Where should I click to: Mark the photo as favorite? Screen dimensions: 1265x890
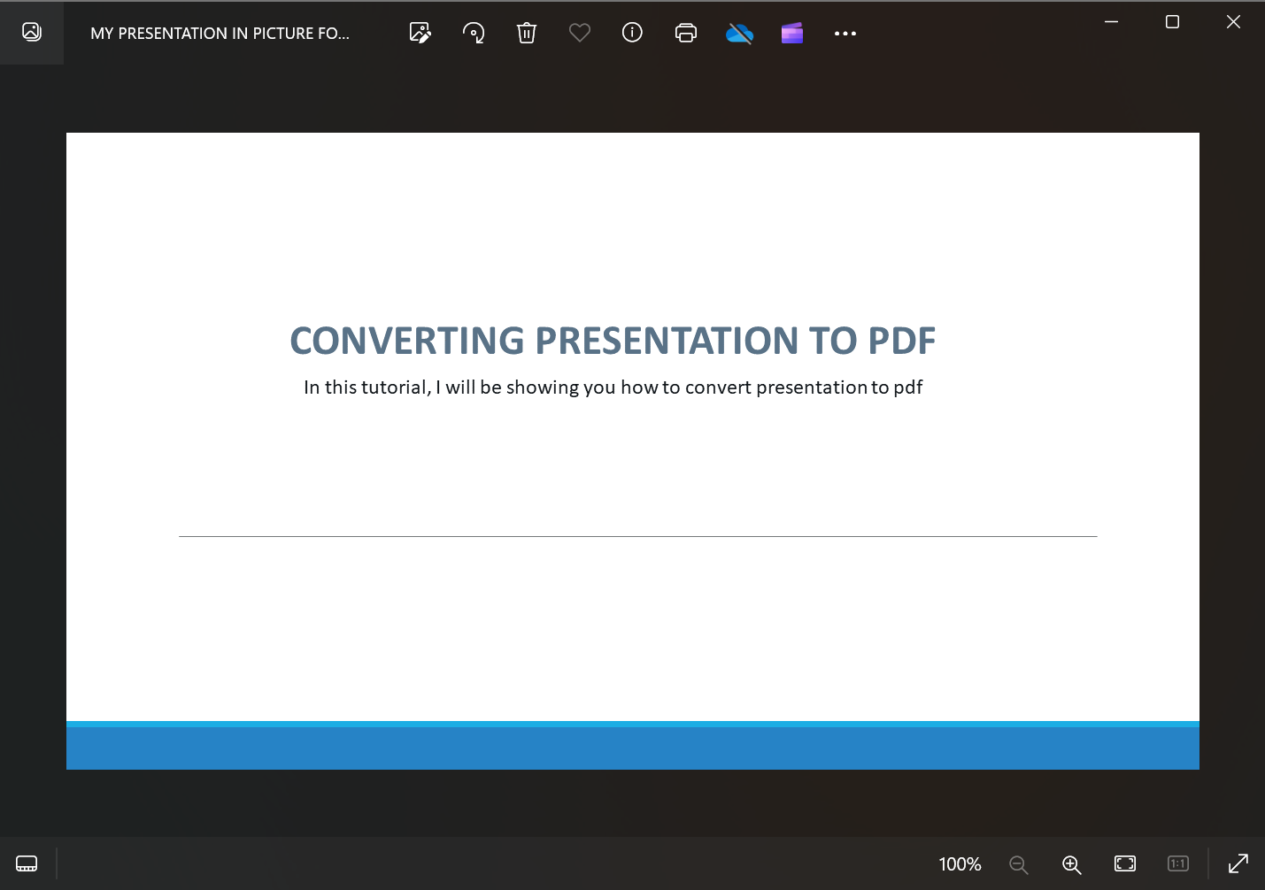coord(580,33)
